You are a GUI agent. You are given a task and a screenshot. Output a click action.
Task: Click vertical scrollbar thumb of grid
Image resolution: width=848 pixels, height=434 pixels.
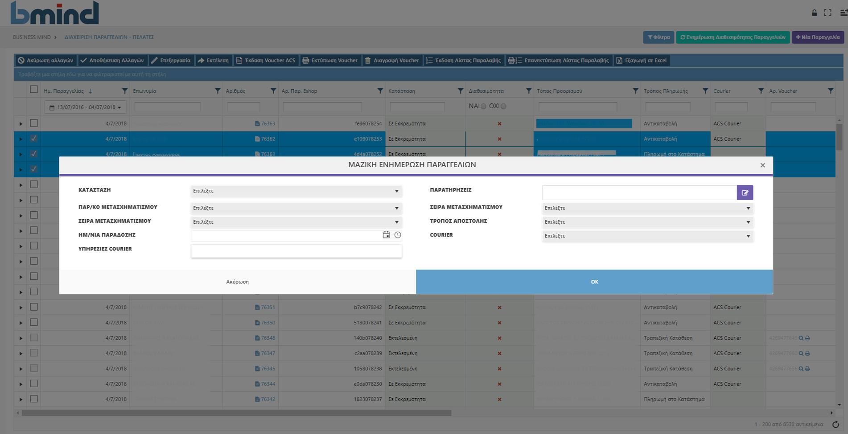click(839, 137)
